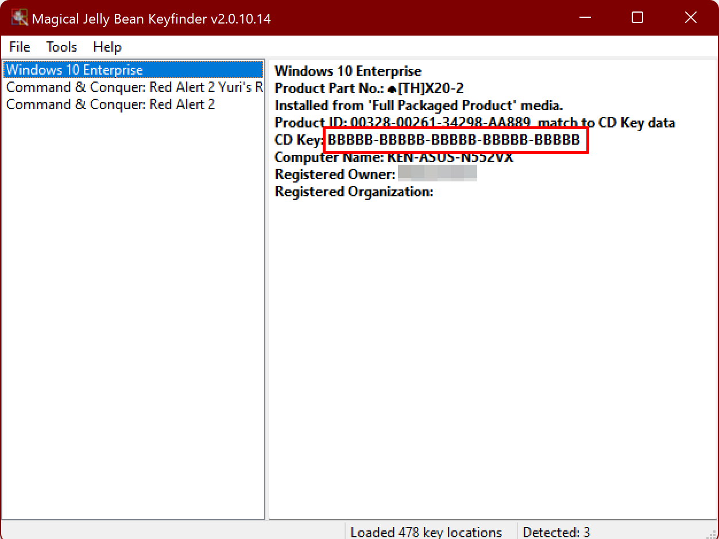Select the last Command & Conquer: Red Alert 2 entry

click(110, 104)
